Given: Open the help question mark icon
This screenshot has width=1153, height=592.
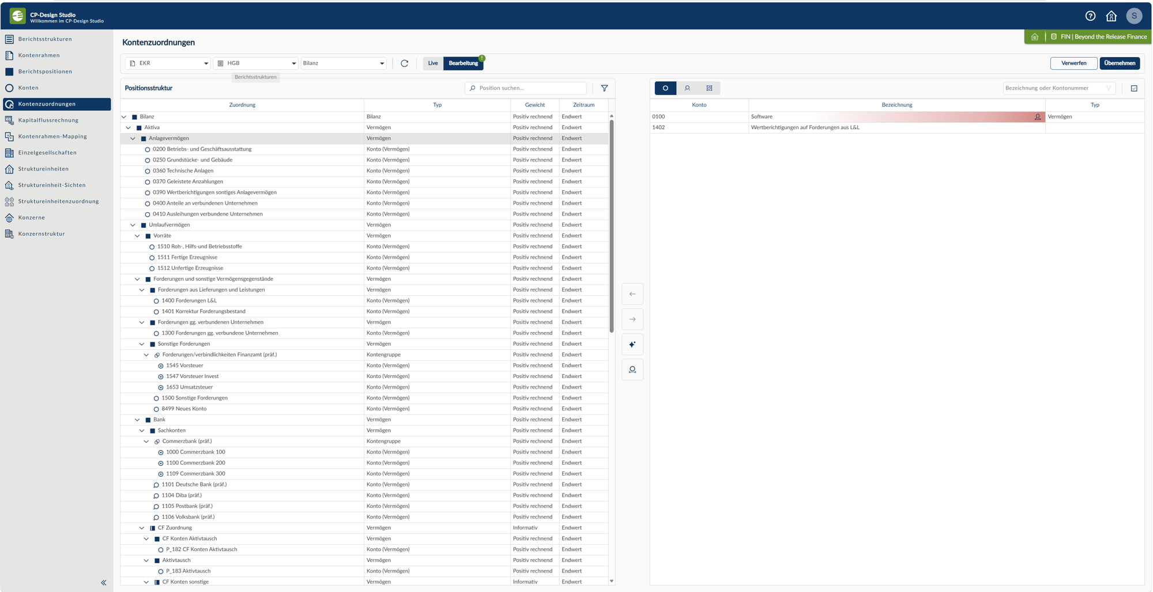Looking at the screenshot, I should tap(1090, 16).
